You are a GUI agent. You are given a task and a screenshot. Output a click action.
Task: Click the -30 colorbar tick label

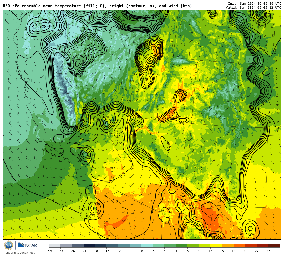pyautogui.click(x=49, y=251)
